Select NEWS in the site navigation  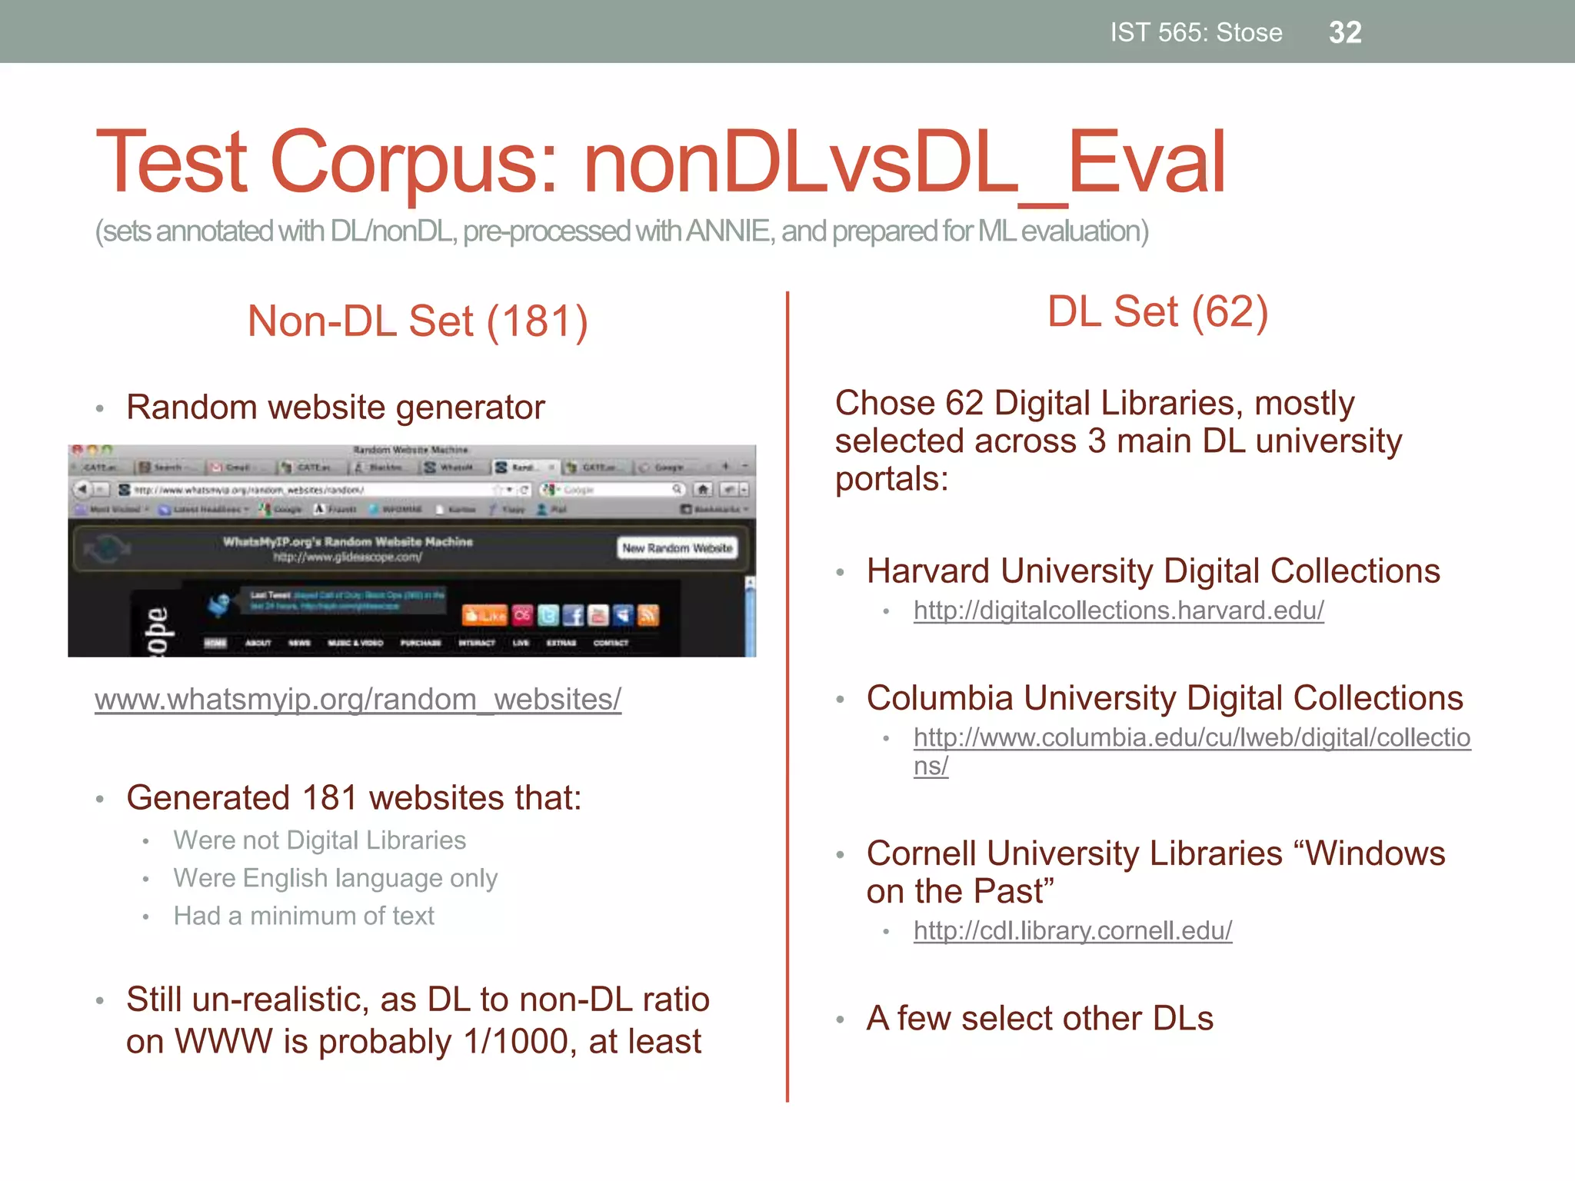(299, 643)
